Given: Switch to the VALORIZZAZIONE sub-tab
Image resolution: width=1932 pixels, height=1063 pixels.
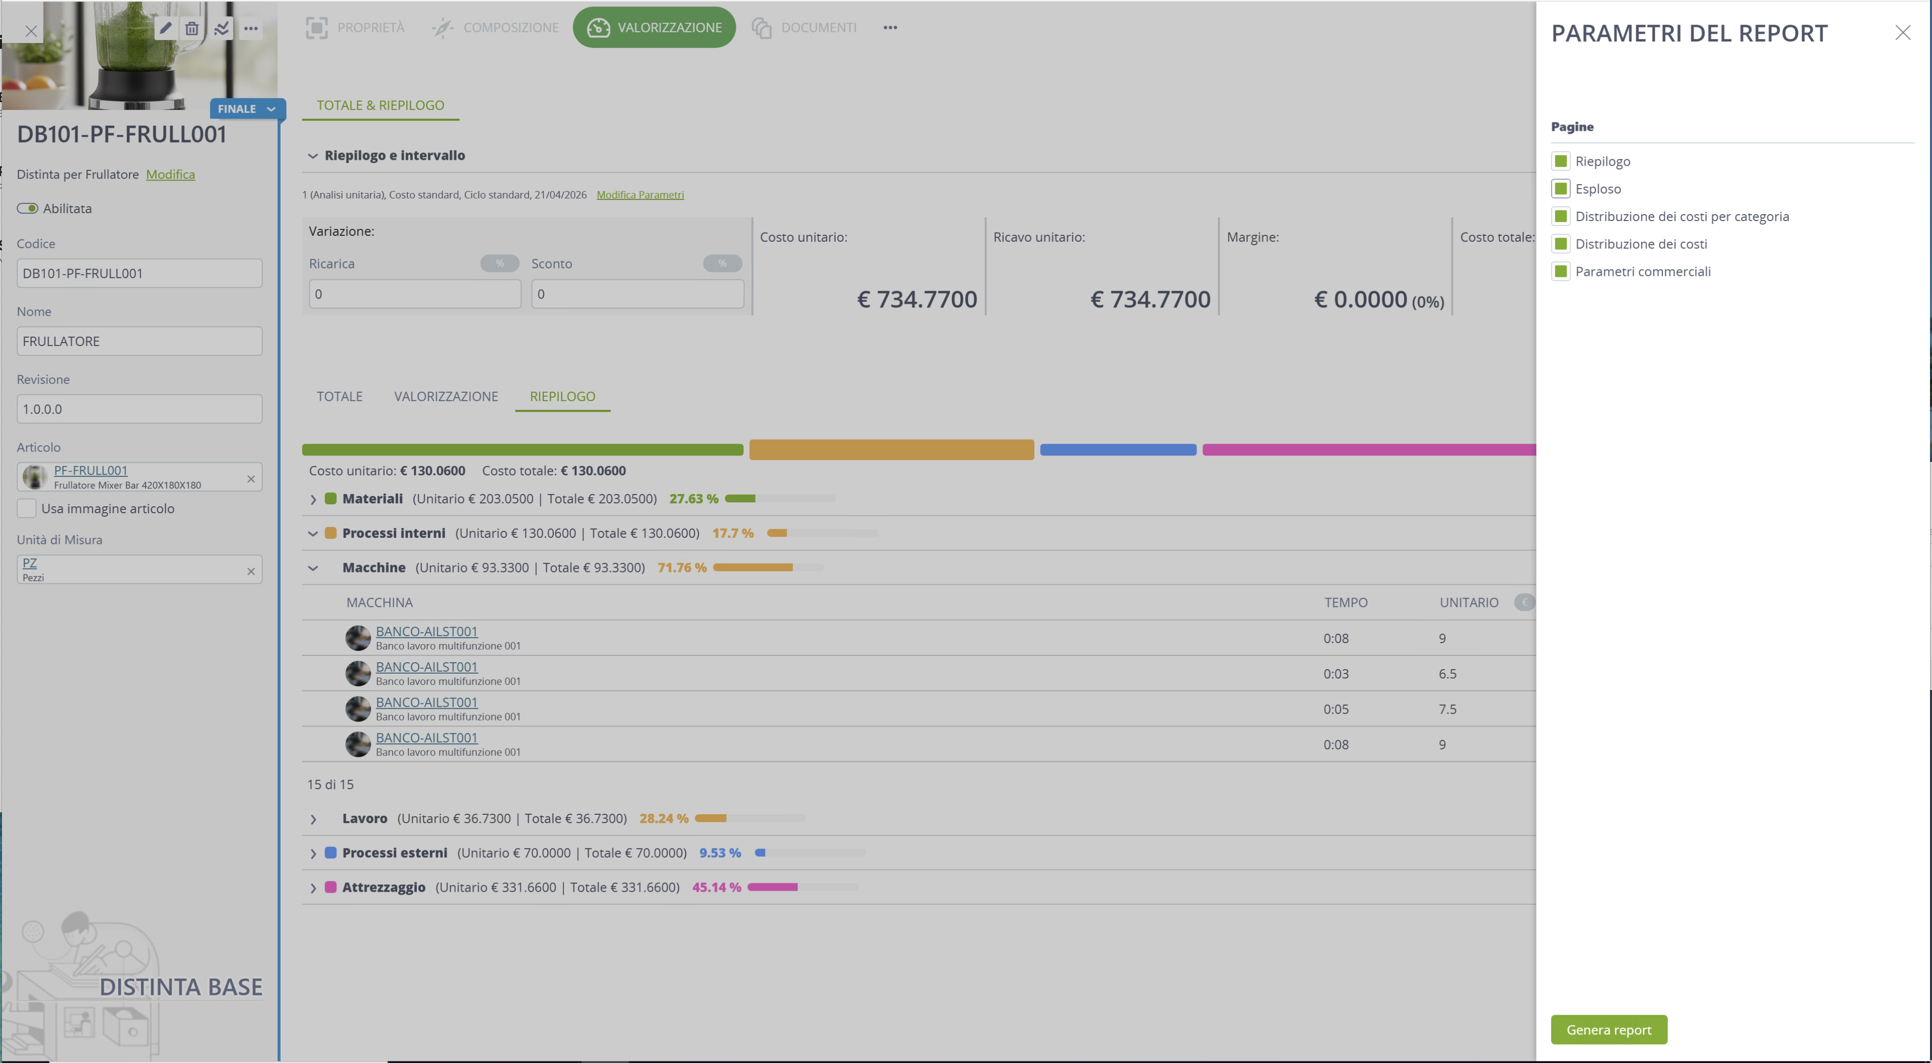Looking at the screenshot, I should (445, 397).
